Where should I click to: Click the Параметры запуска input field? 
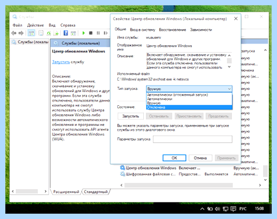click(x=192, y=139)
